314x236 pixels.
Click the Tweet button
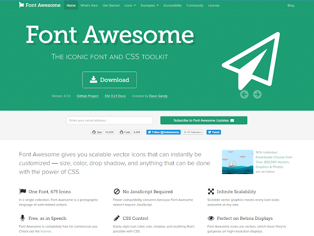(x=214, y=132)
